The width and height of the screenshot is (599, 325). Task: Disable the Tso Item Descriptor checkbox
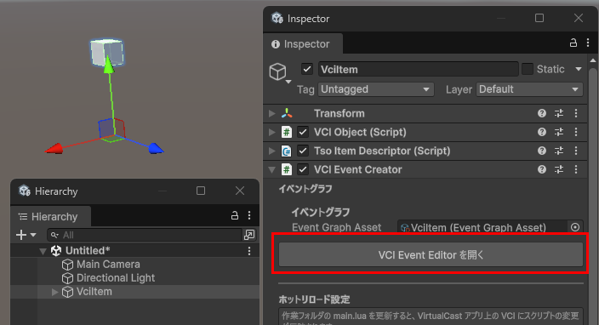[303, 151]
